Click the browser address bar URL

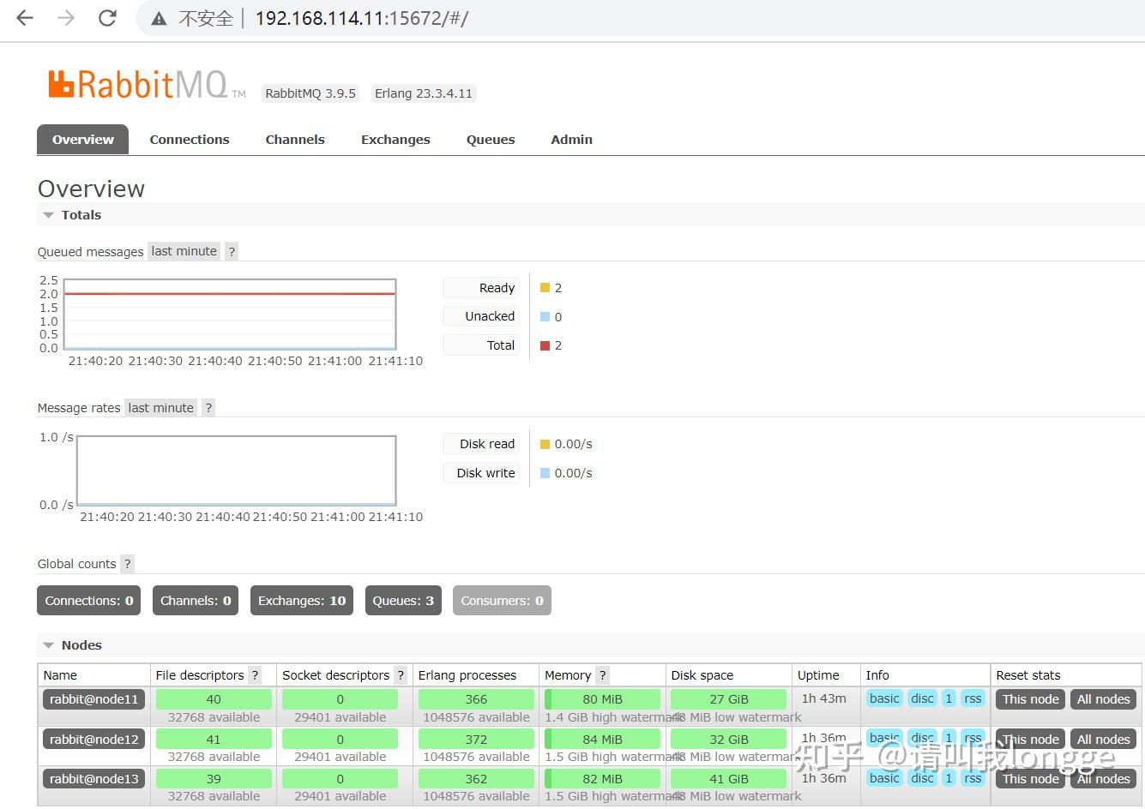coord(362,18)
